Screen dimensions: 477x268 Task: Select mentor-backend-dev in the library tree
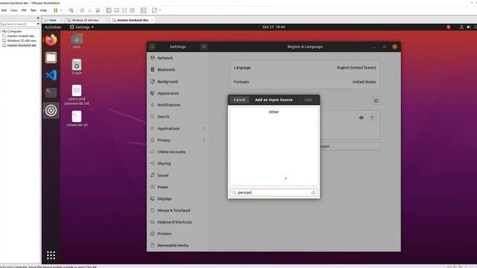coord(22,45)
